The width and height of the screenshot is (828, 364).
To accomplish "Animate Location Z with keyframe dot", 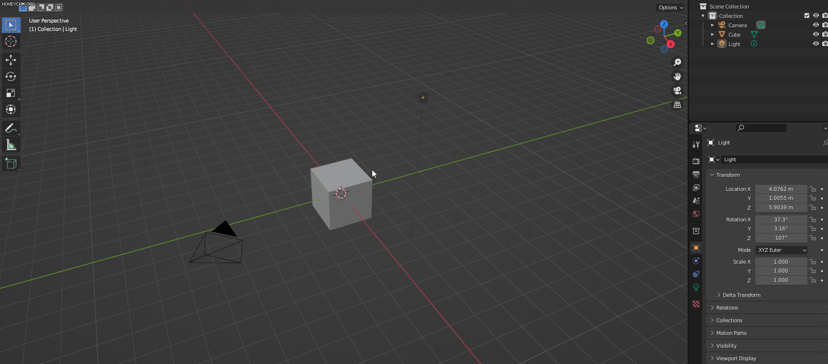I will [x=822, y=207].
